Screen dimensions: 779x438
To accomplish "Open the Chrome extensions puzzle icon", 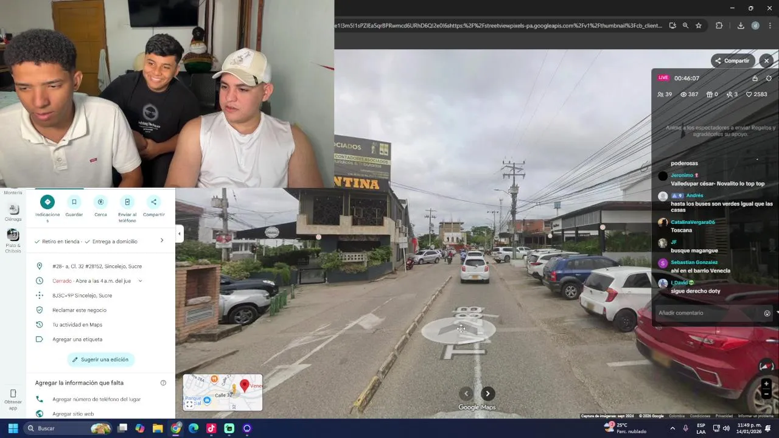I will 719,26.
